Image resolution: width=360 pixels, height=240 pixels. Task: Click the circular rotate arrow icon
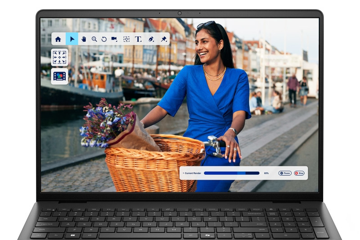(104, 39)
